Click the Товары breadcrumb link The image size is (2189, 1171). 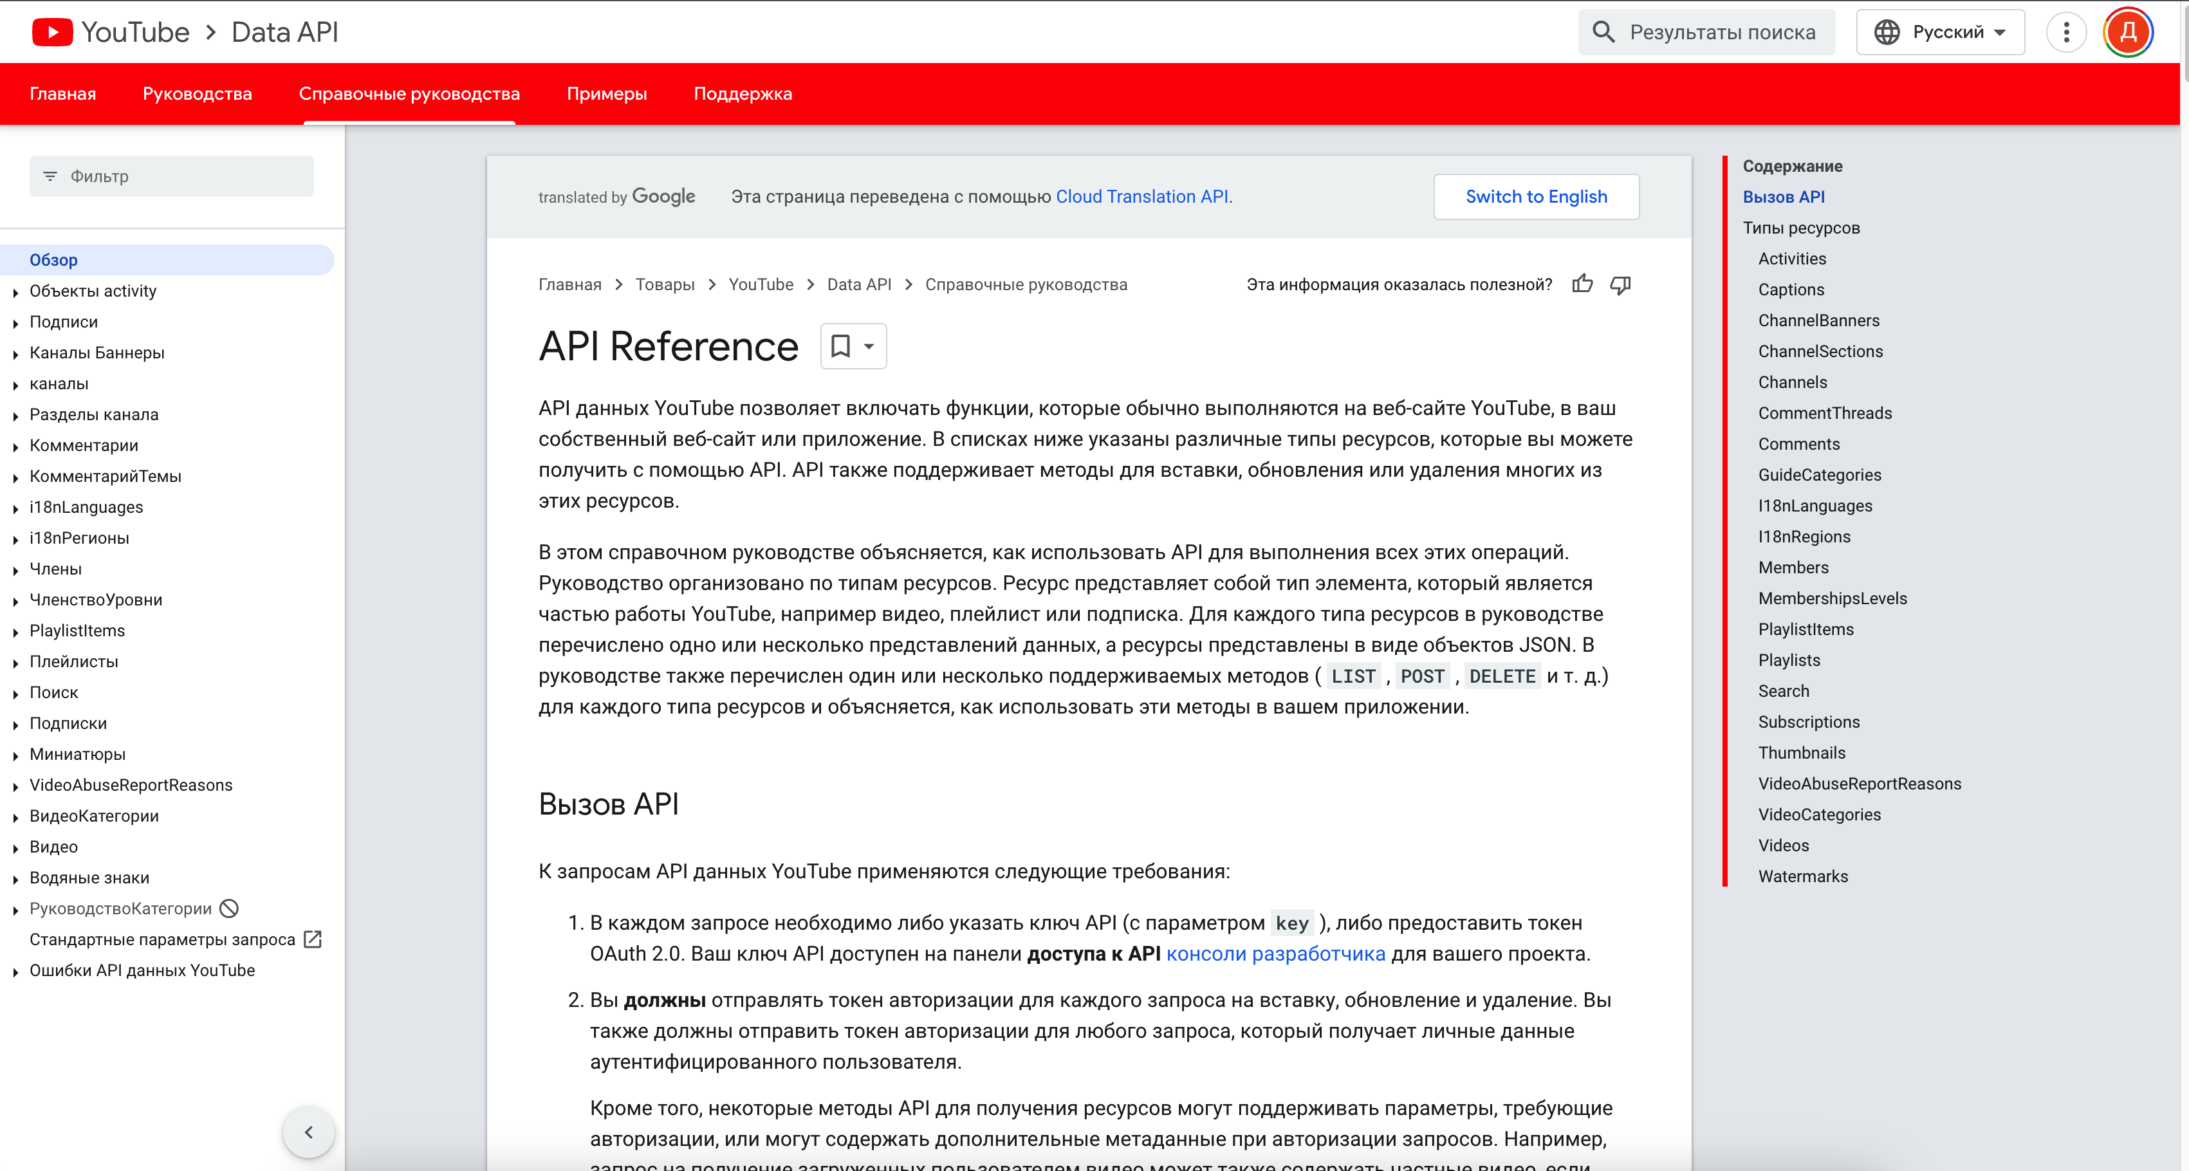pyautogui.click(x=665, y=284)
